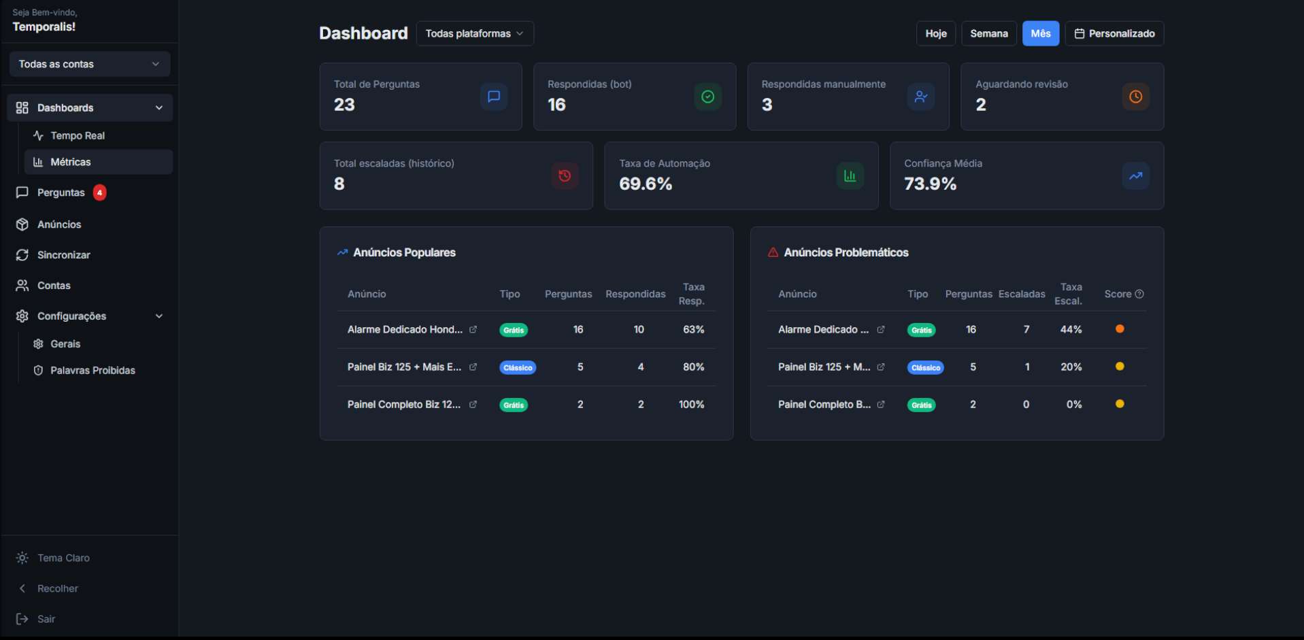Click the history icon in Total escaladas card
1304x640 pixels.
click(x=565, y=175)
